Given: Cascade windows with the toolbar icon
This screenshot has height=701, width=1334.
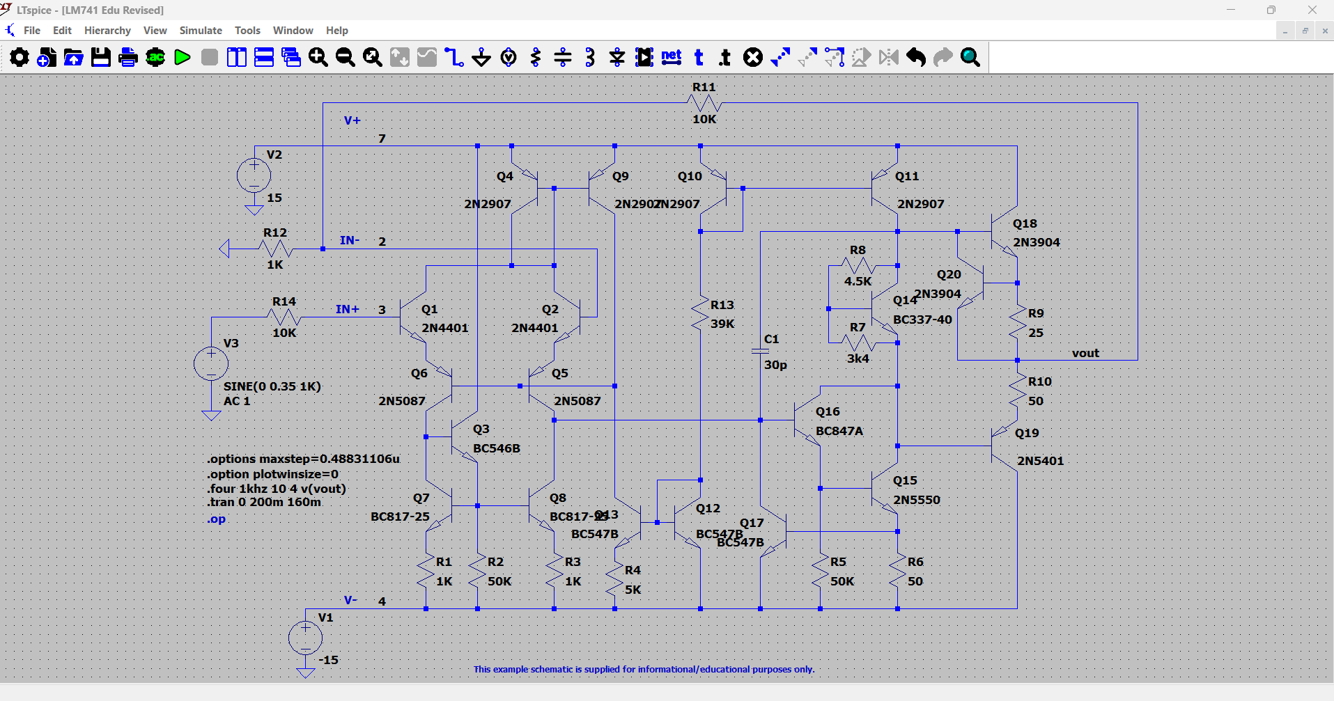Looking at the screenshot, I should pyautogui.click(x=291, y=57).
